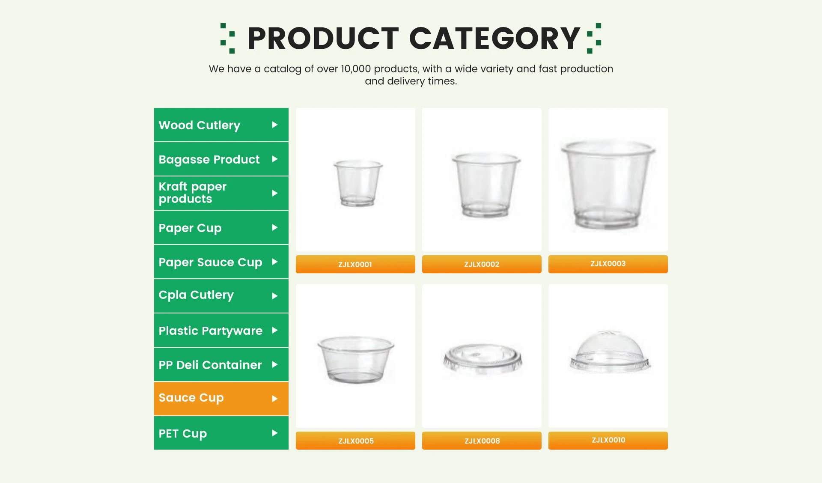The height and width of the screenshot is (483, 822).
Task: Select the ZJLX0008 flat lid image
Action: pyautogui.click(x=482, y=359)
